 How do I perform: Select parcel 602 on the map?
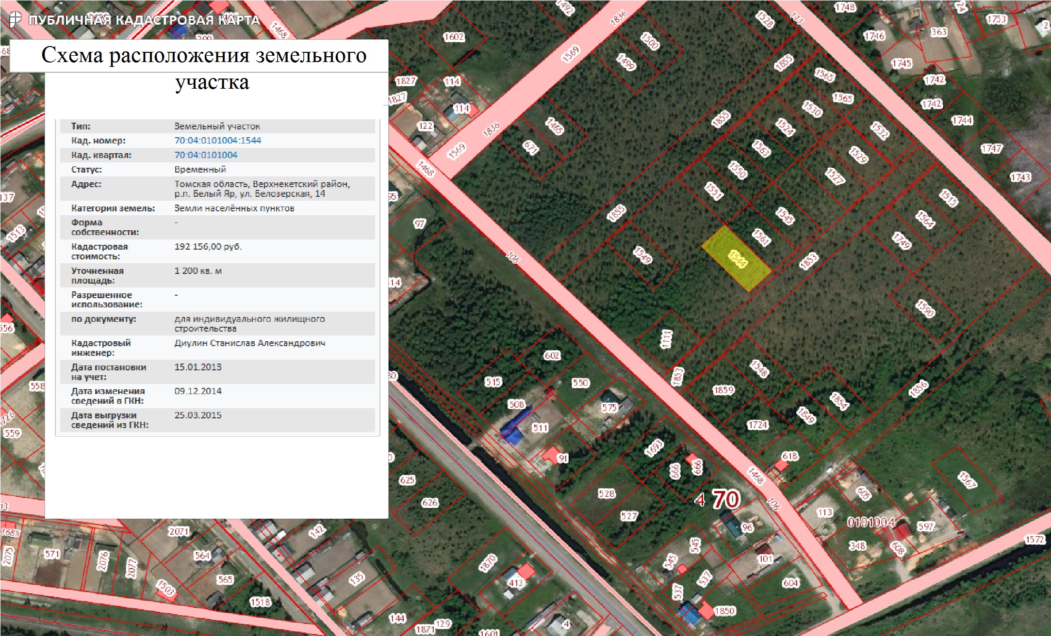tap(552, 355)
